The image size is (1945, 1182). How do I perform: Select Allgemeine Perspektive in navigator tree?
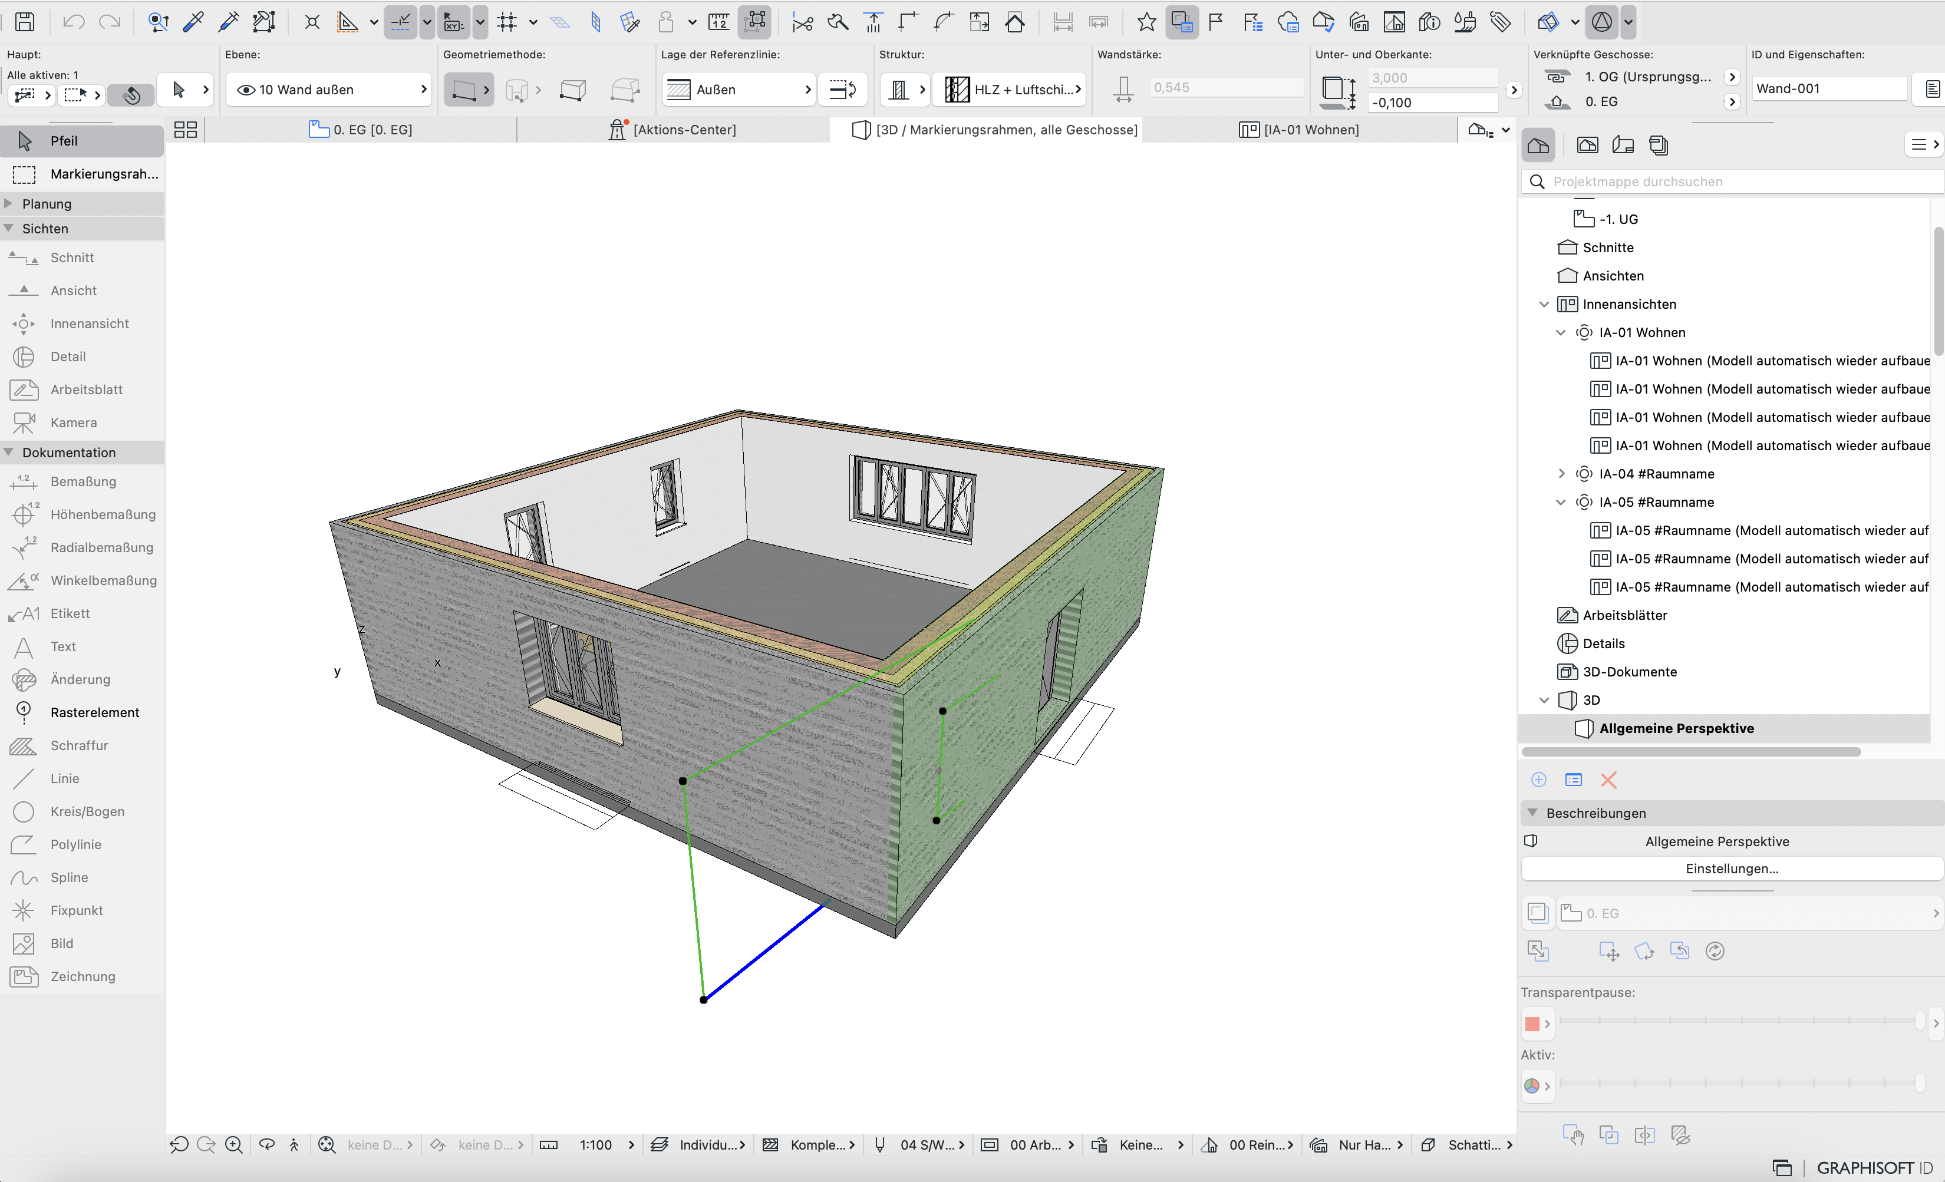pyautogui.click(x=1724, y=728)
